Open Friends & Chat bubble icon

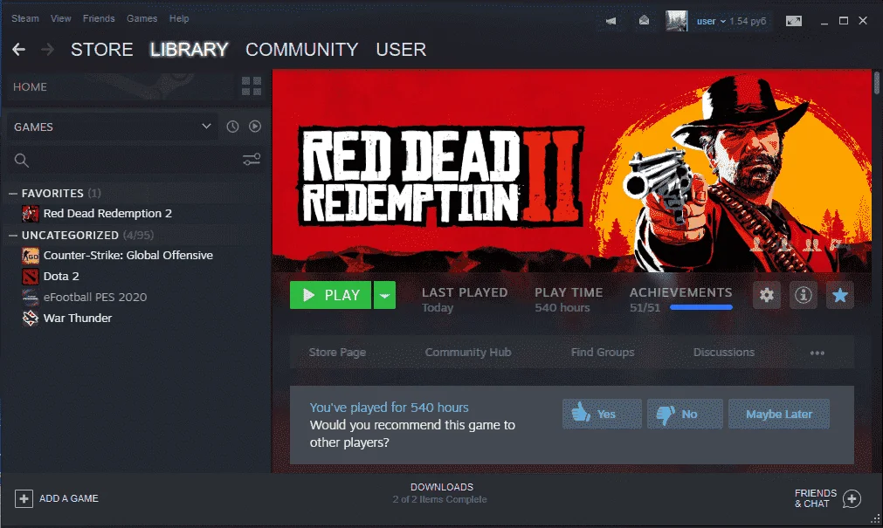tap(852, 498)
